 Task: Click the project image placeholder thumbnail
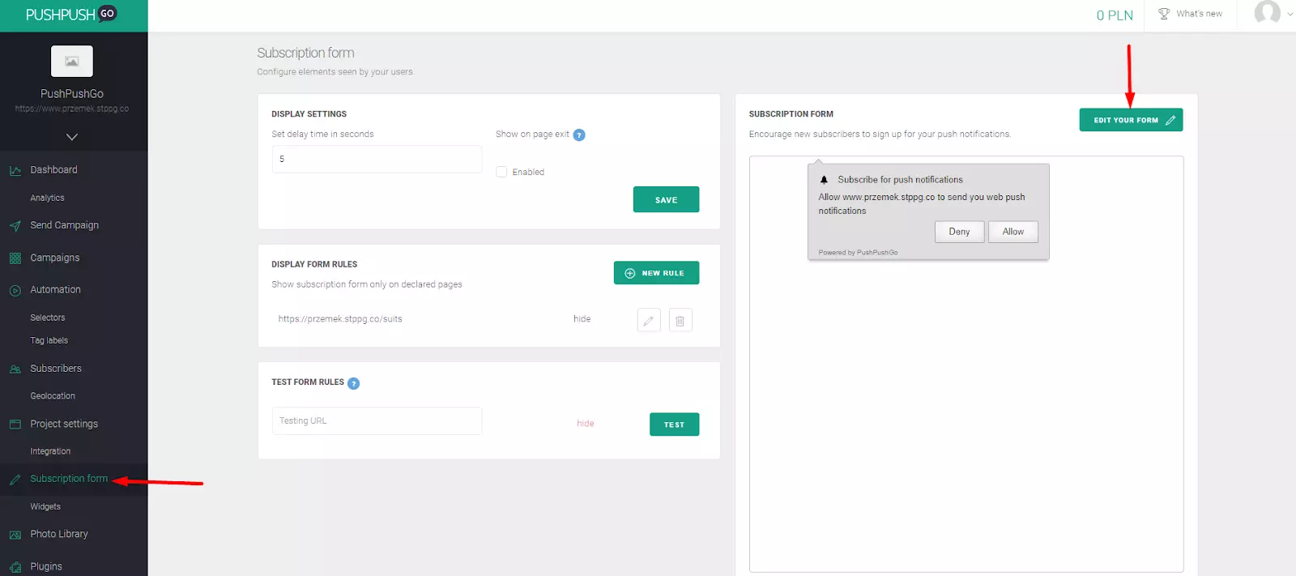pos(72,61)
